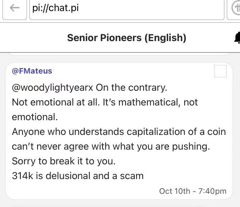Tap the line beginning "Anyone who understands capitalization"
240x207 pixels.
tap(119, 132)
